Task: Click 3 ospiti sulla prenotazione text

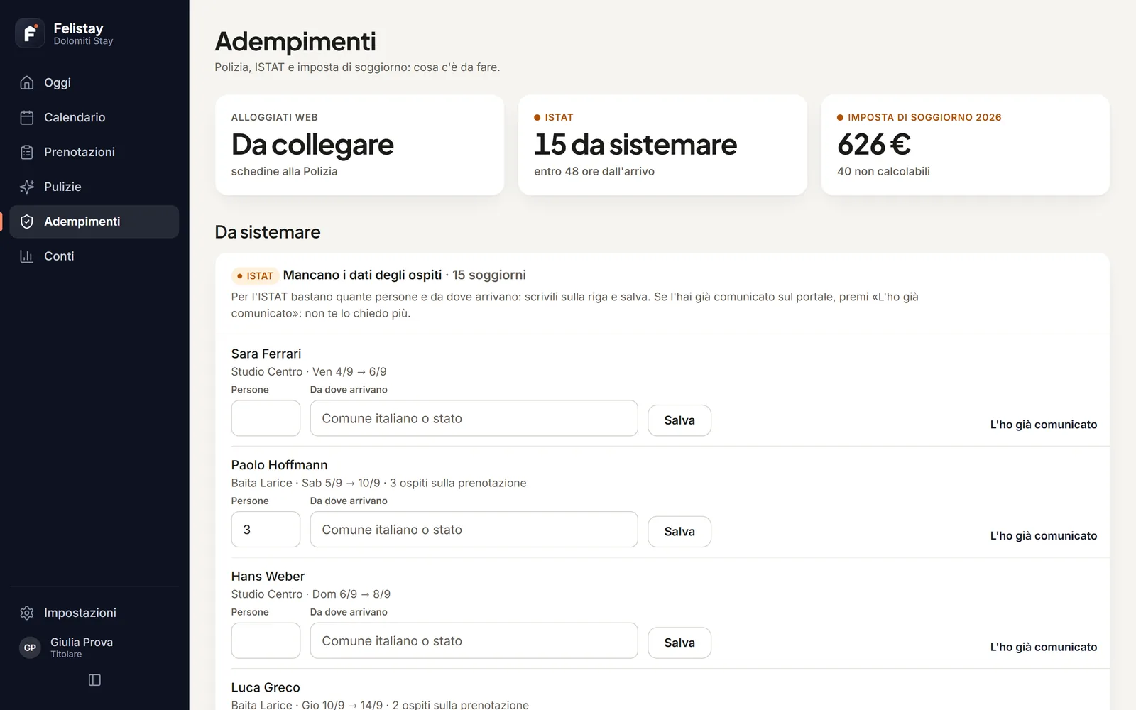Action: [x=458, y=483]
